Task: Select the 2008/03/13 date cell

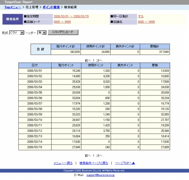Action: [35, 136]
